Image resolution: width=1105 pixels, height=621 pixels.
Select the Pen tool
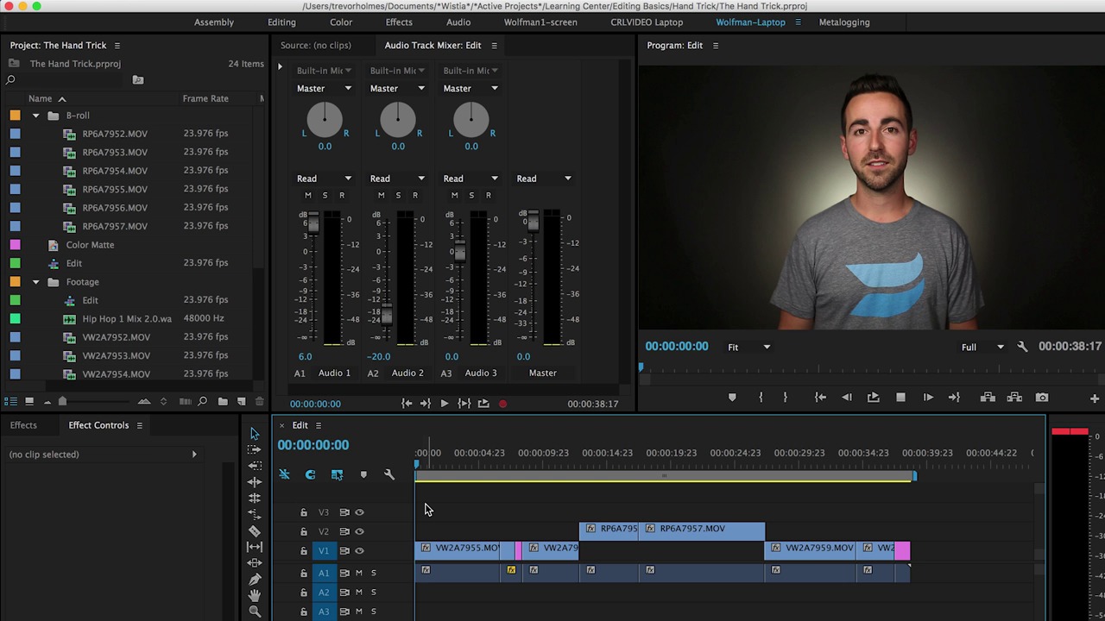255,579
